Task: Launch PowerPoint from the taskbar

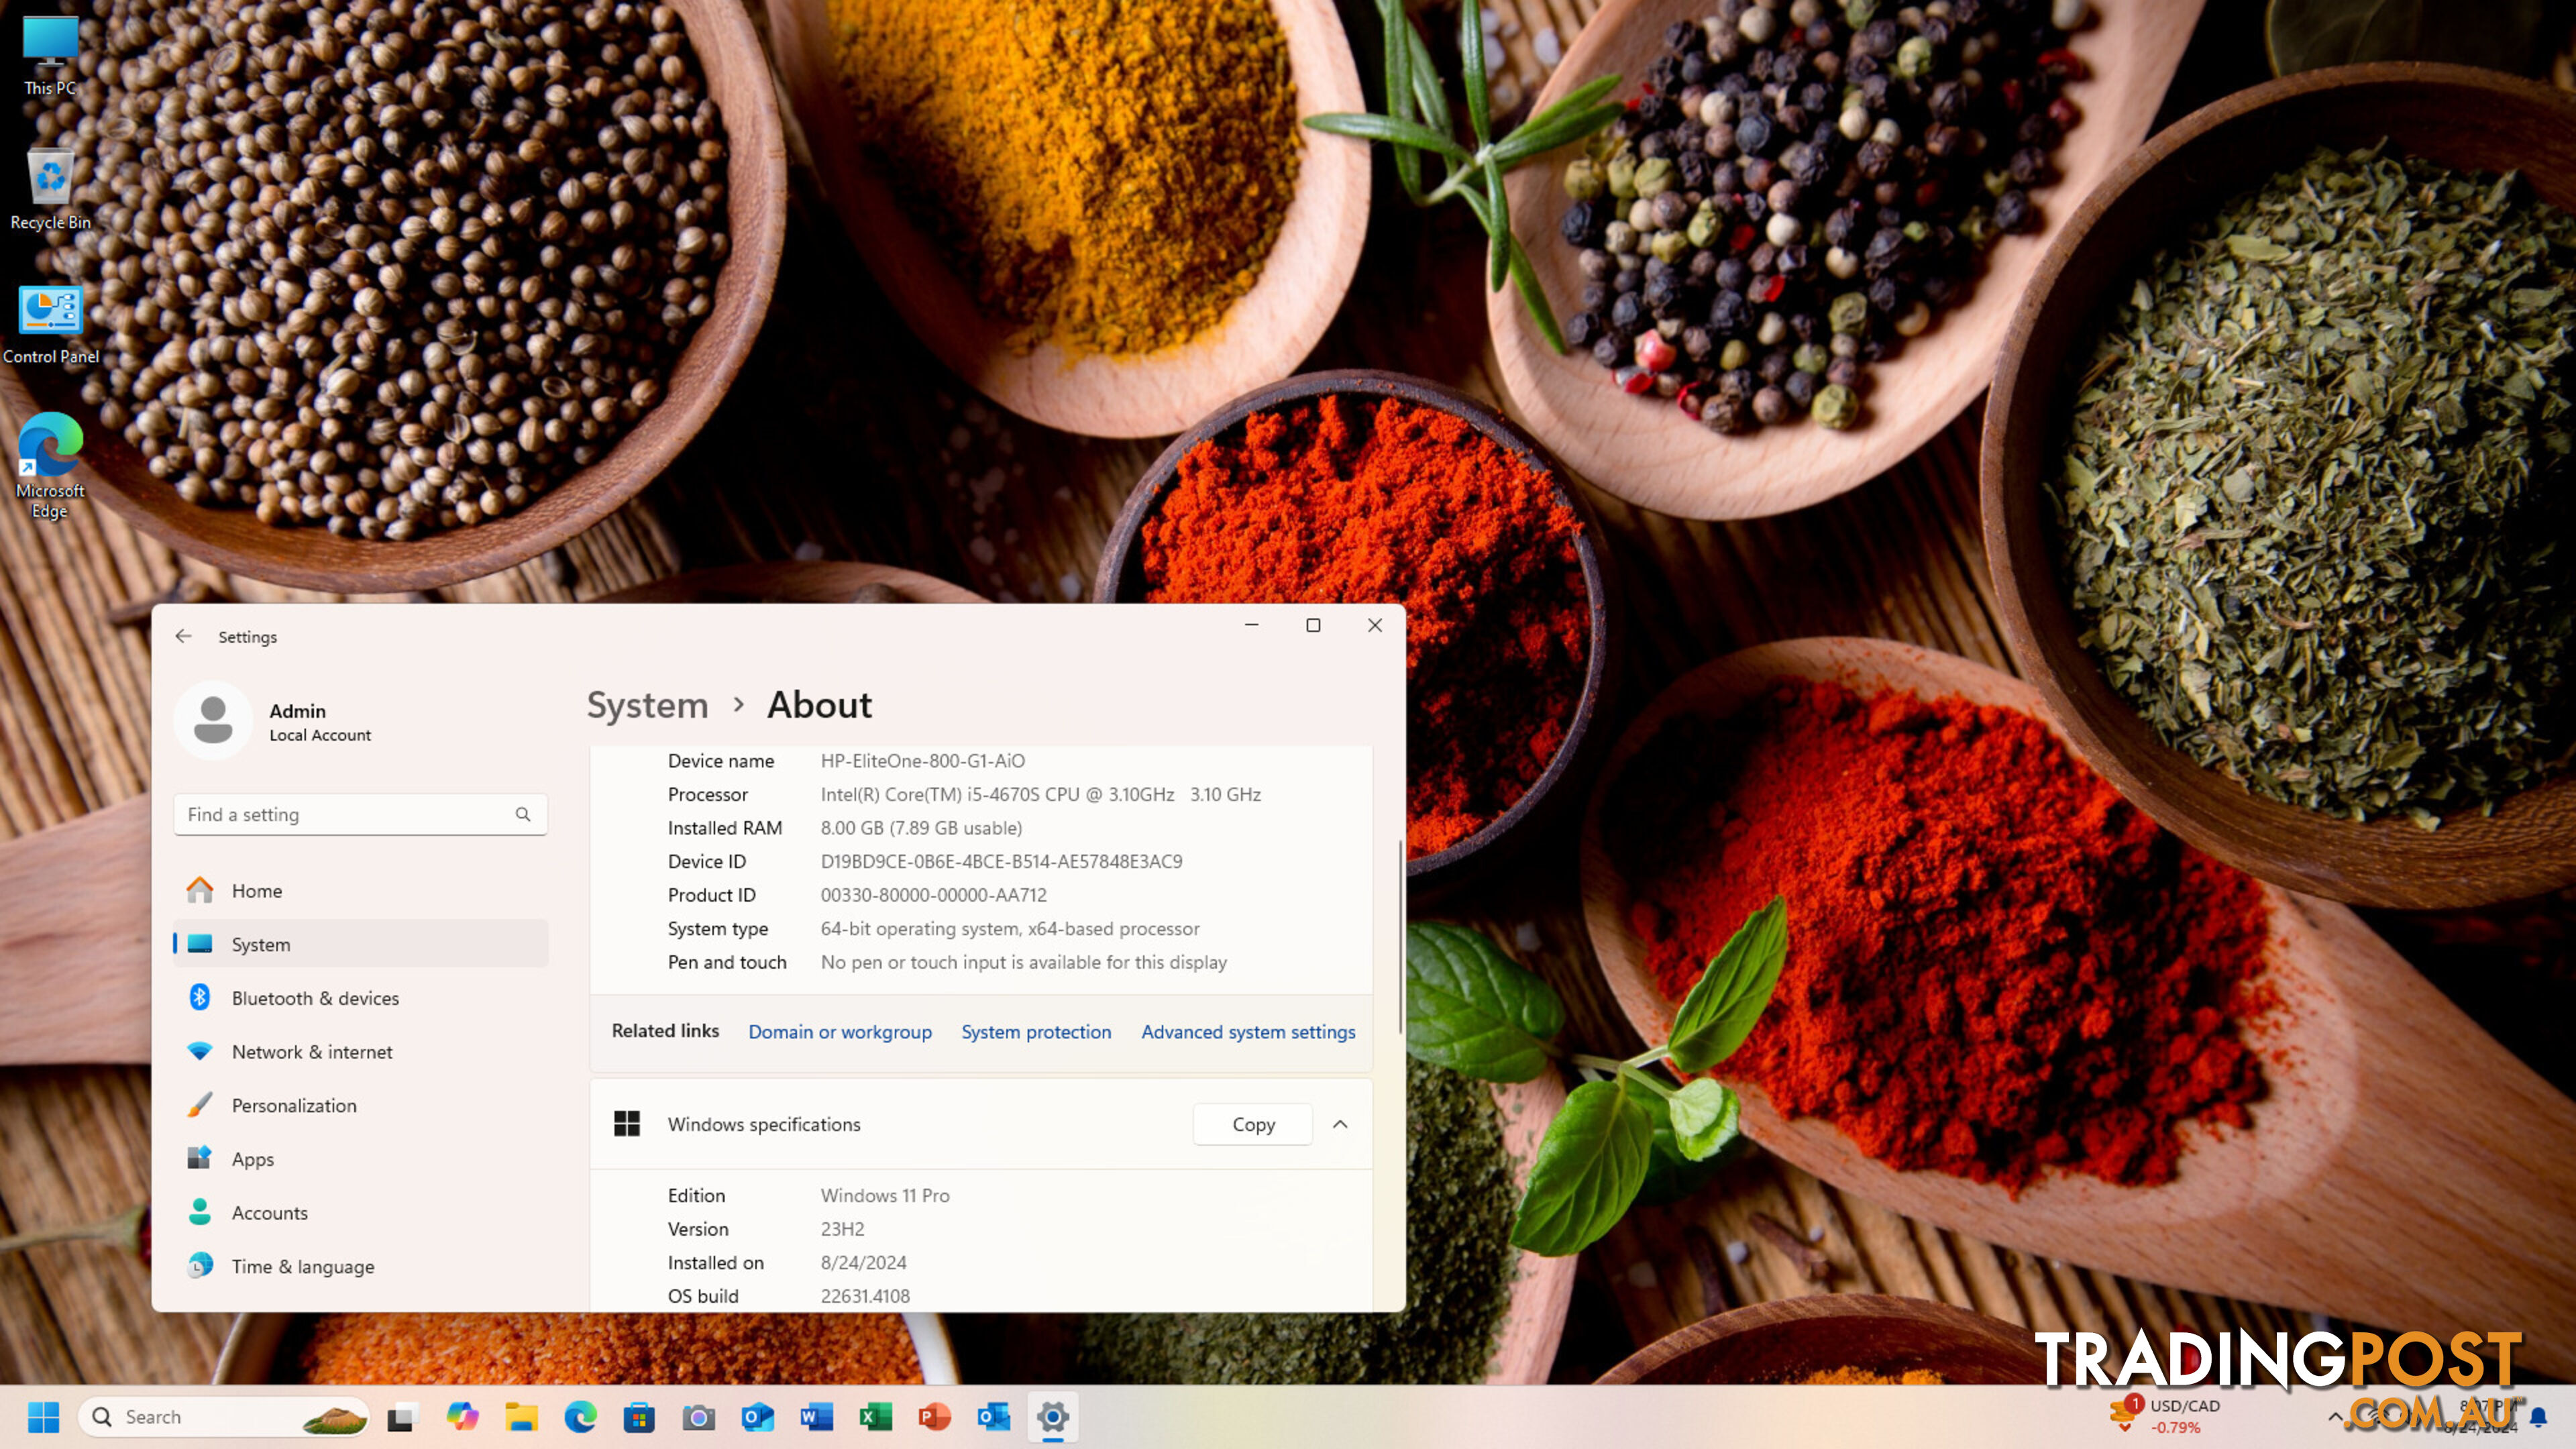Action: click(x=934, y=1416)
